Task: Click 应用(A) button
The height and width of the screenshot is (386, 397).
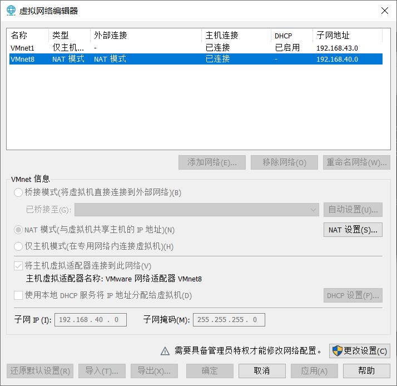Action: (314, 371)
